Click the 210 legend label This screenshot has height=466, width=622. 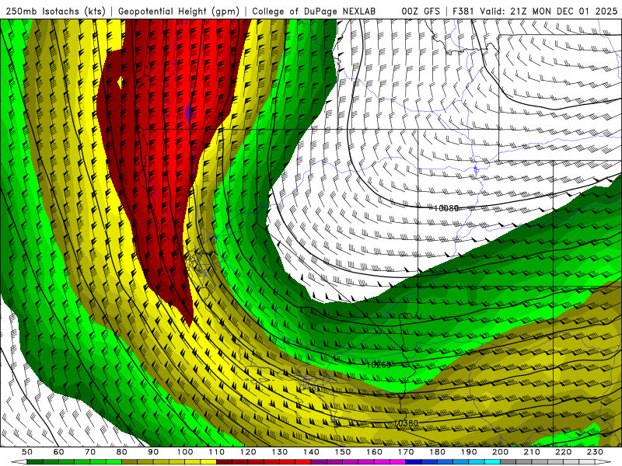pos(532,452)
